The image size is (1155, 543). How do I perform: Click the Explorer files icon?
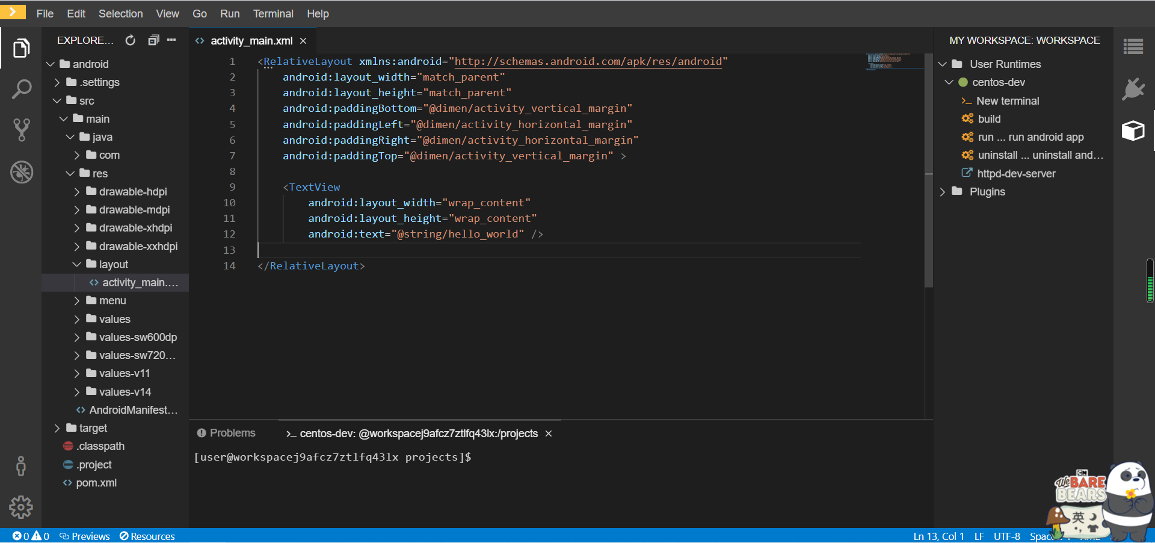[21, 48]
